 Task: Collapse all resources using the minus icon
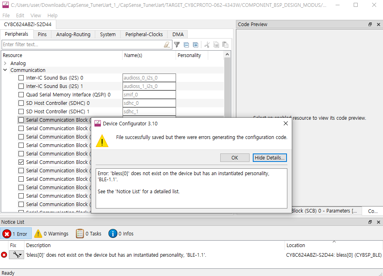click(x=186, y=45)
